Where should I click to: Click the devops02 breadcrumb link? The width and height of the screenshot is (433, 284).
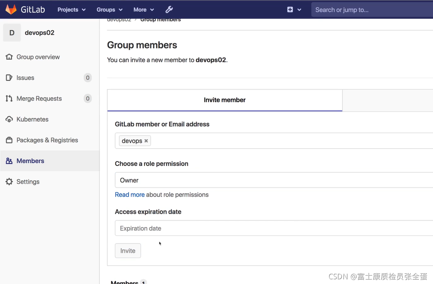[x=119, y=19]
